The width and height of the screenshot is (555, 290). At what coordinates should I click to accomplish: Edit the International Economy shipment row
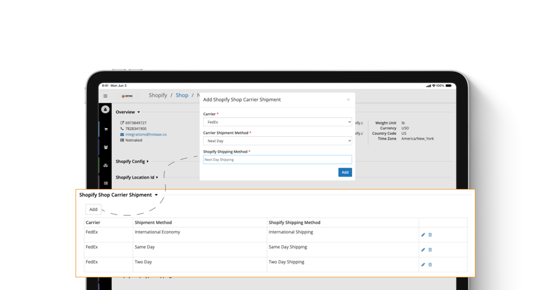pos(423,235)
